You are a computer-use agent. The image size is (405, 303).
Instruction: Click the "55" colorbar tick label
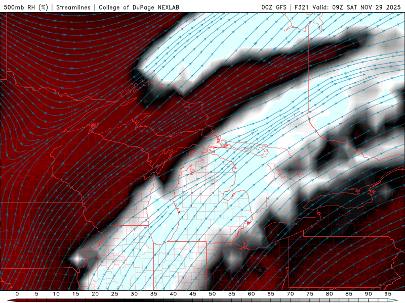[232, 294]
